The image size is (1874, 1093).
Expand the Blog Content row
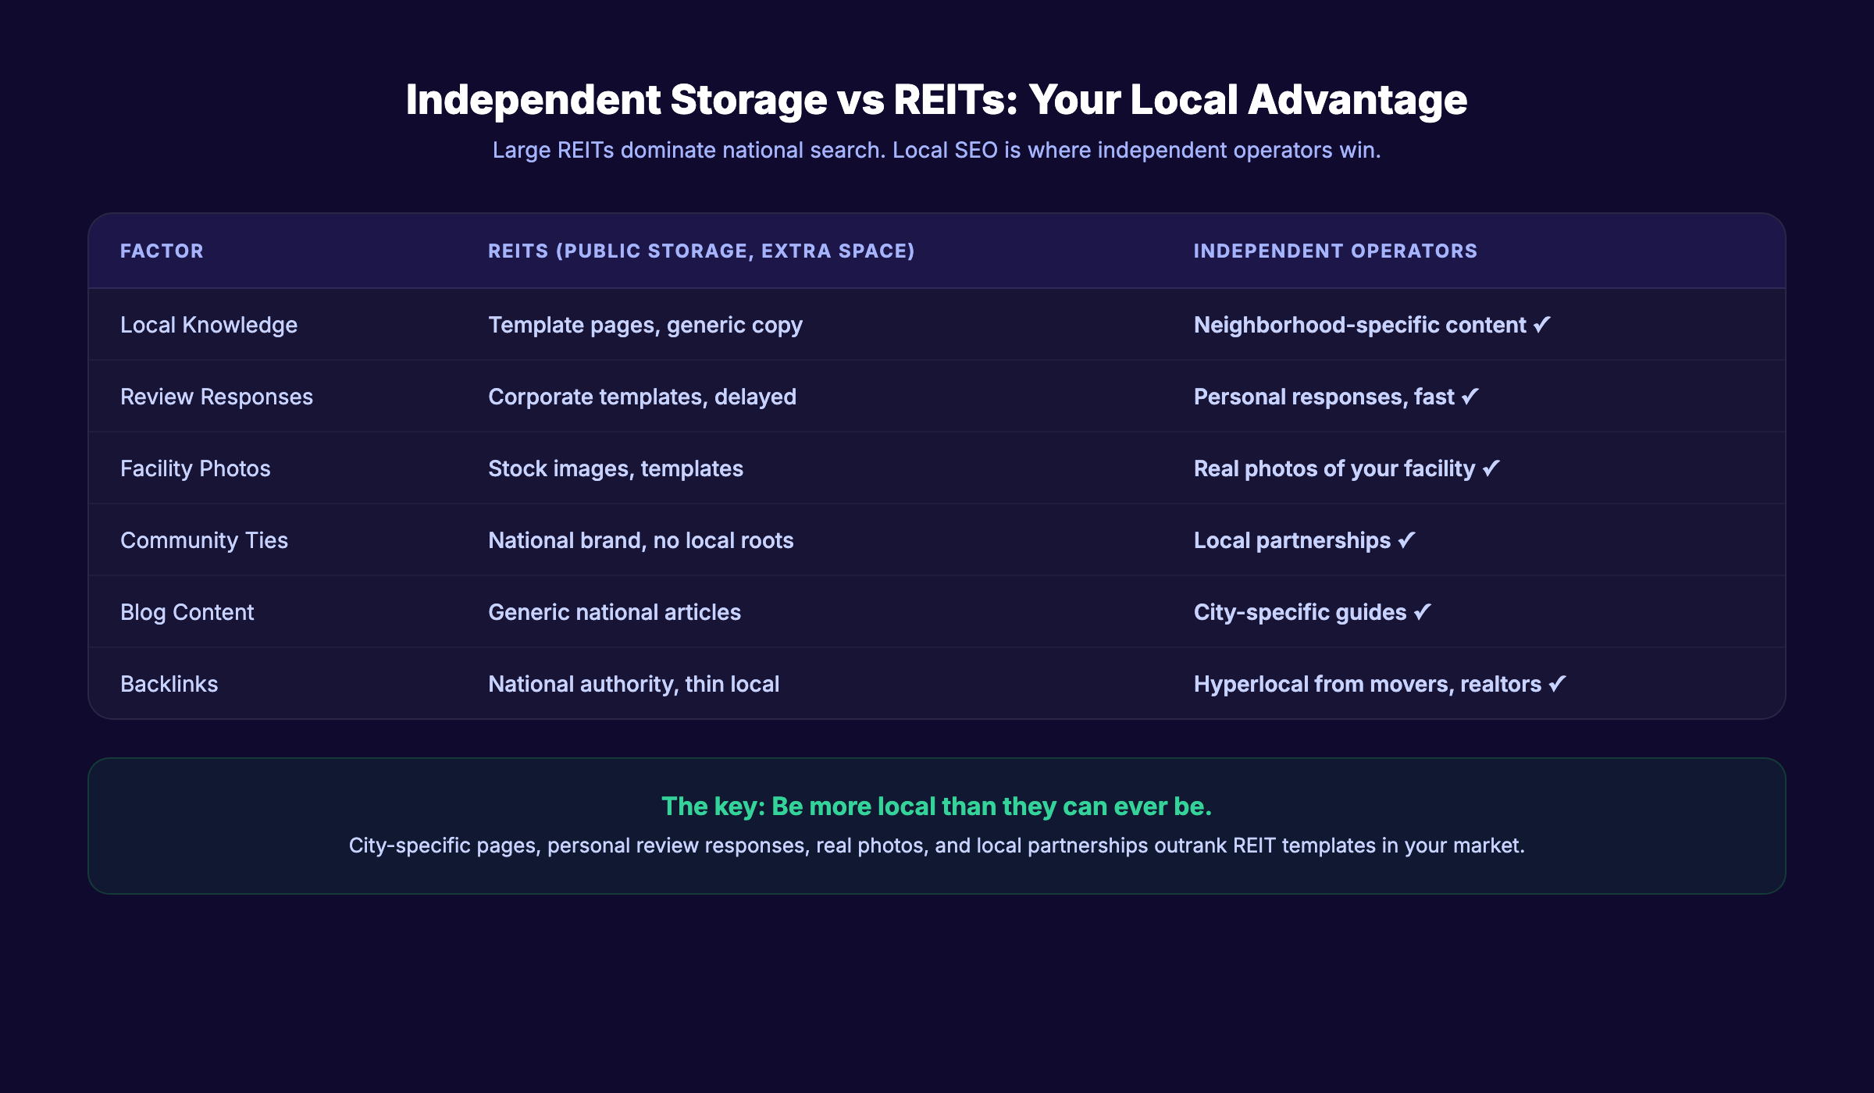click(x=187, y=612)
